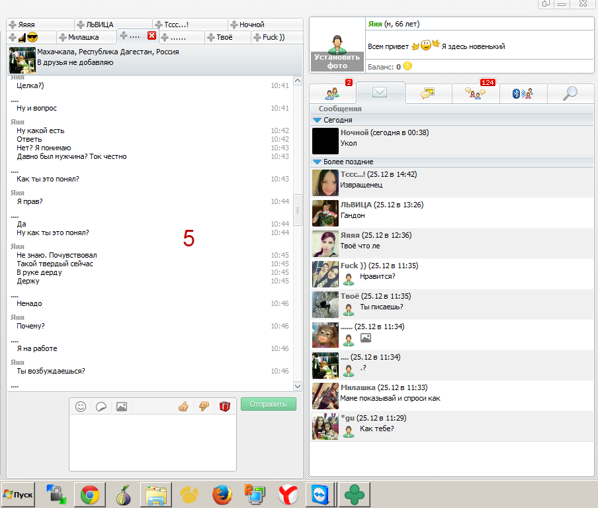Switch to the Ночной chat tab
Viewport: 598px width, 508px height.
(265, 25)
